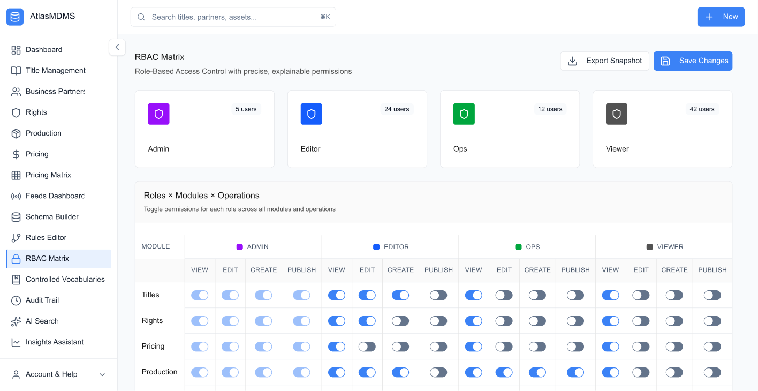758x391 pixels.
Task: Open the Dashboard from the sidebar
Action: click(17, 49)
